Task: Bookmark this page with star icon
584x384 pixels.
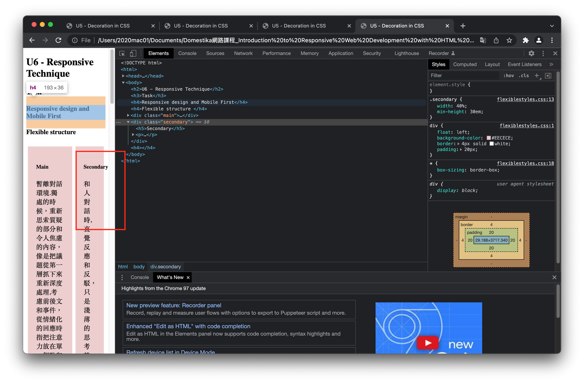Action: (x=509, y=40)
